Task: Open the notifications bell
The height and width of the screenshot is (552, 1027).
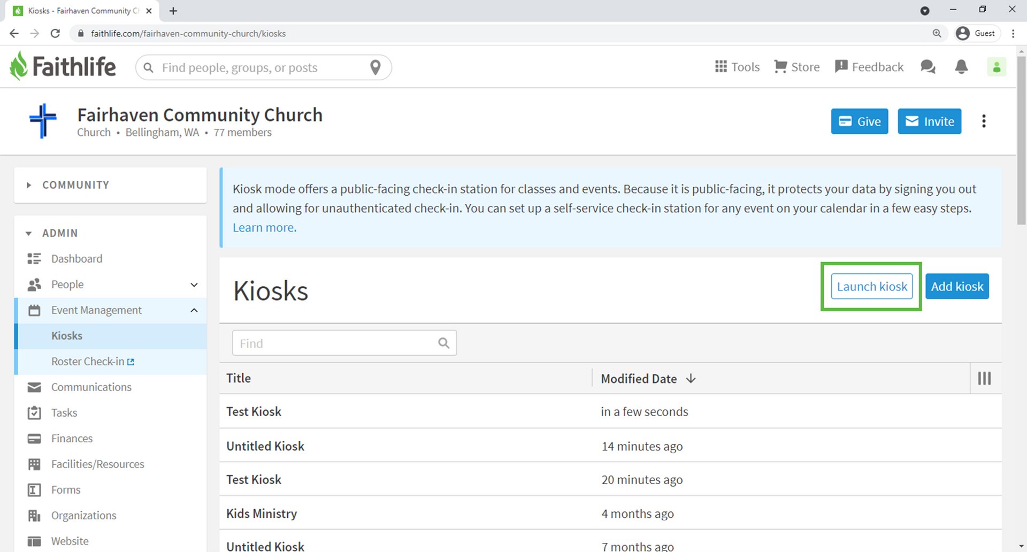Action: [961, 67]
